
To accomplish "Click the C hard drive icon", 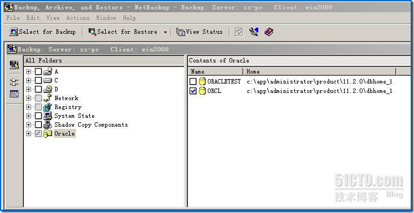I will pos(48,80).
